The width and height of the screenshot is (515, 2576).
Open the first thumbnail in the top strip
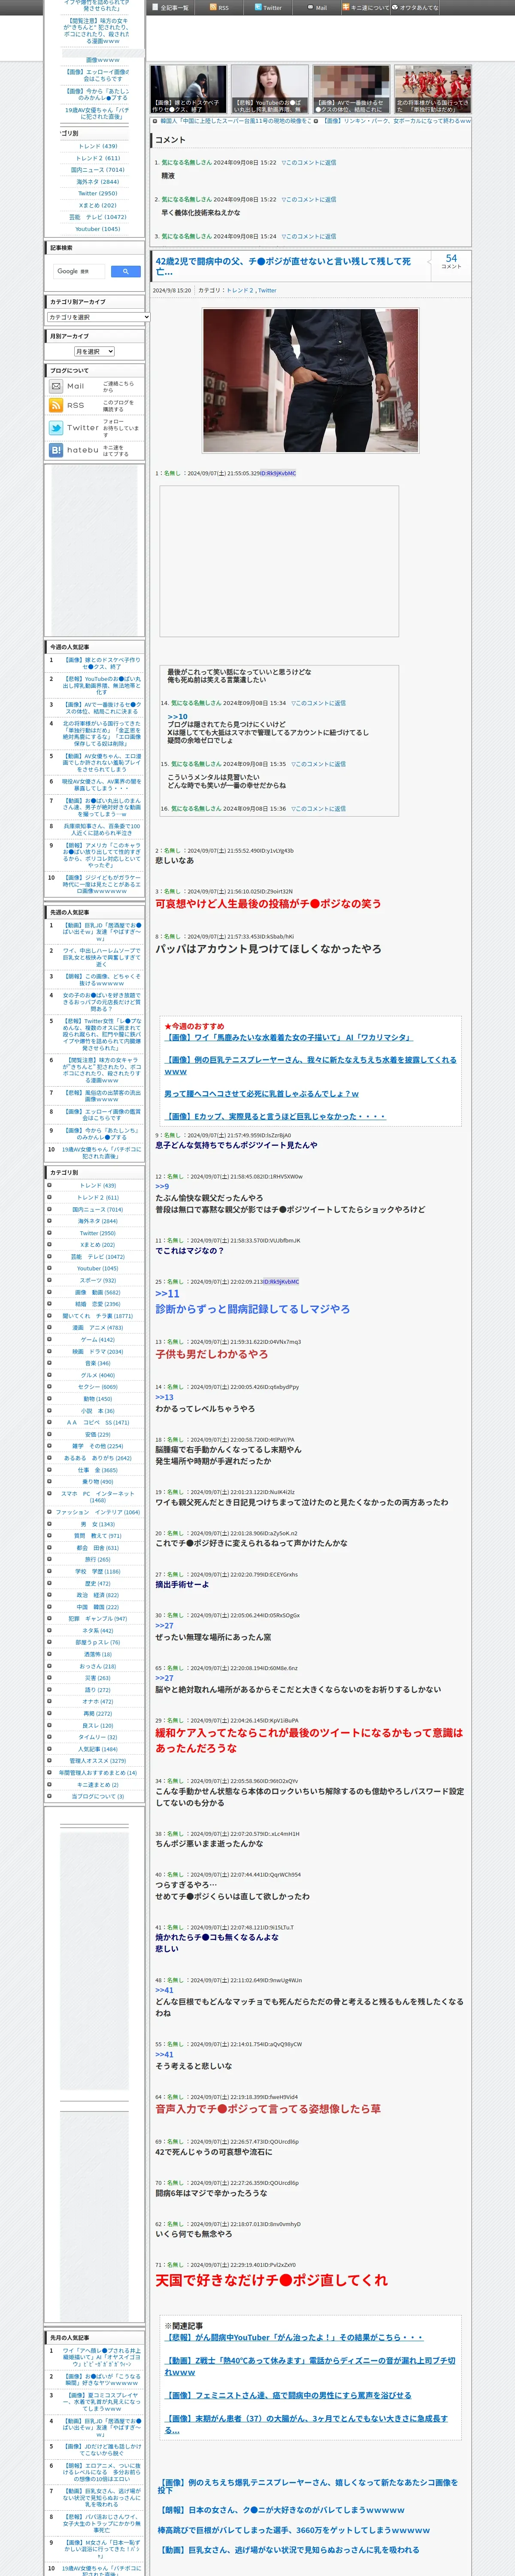pos(189,89)
